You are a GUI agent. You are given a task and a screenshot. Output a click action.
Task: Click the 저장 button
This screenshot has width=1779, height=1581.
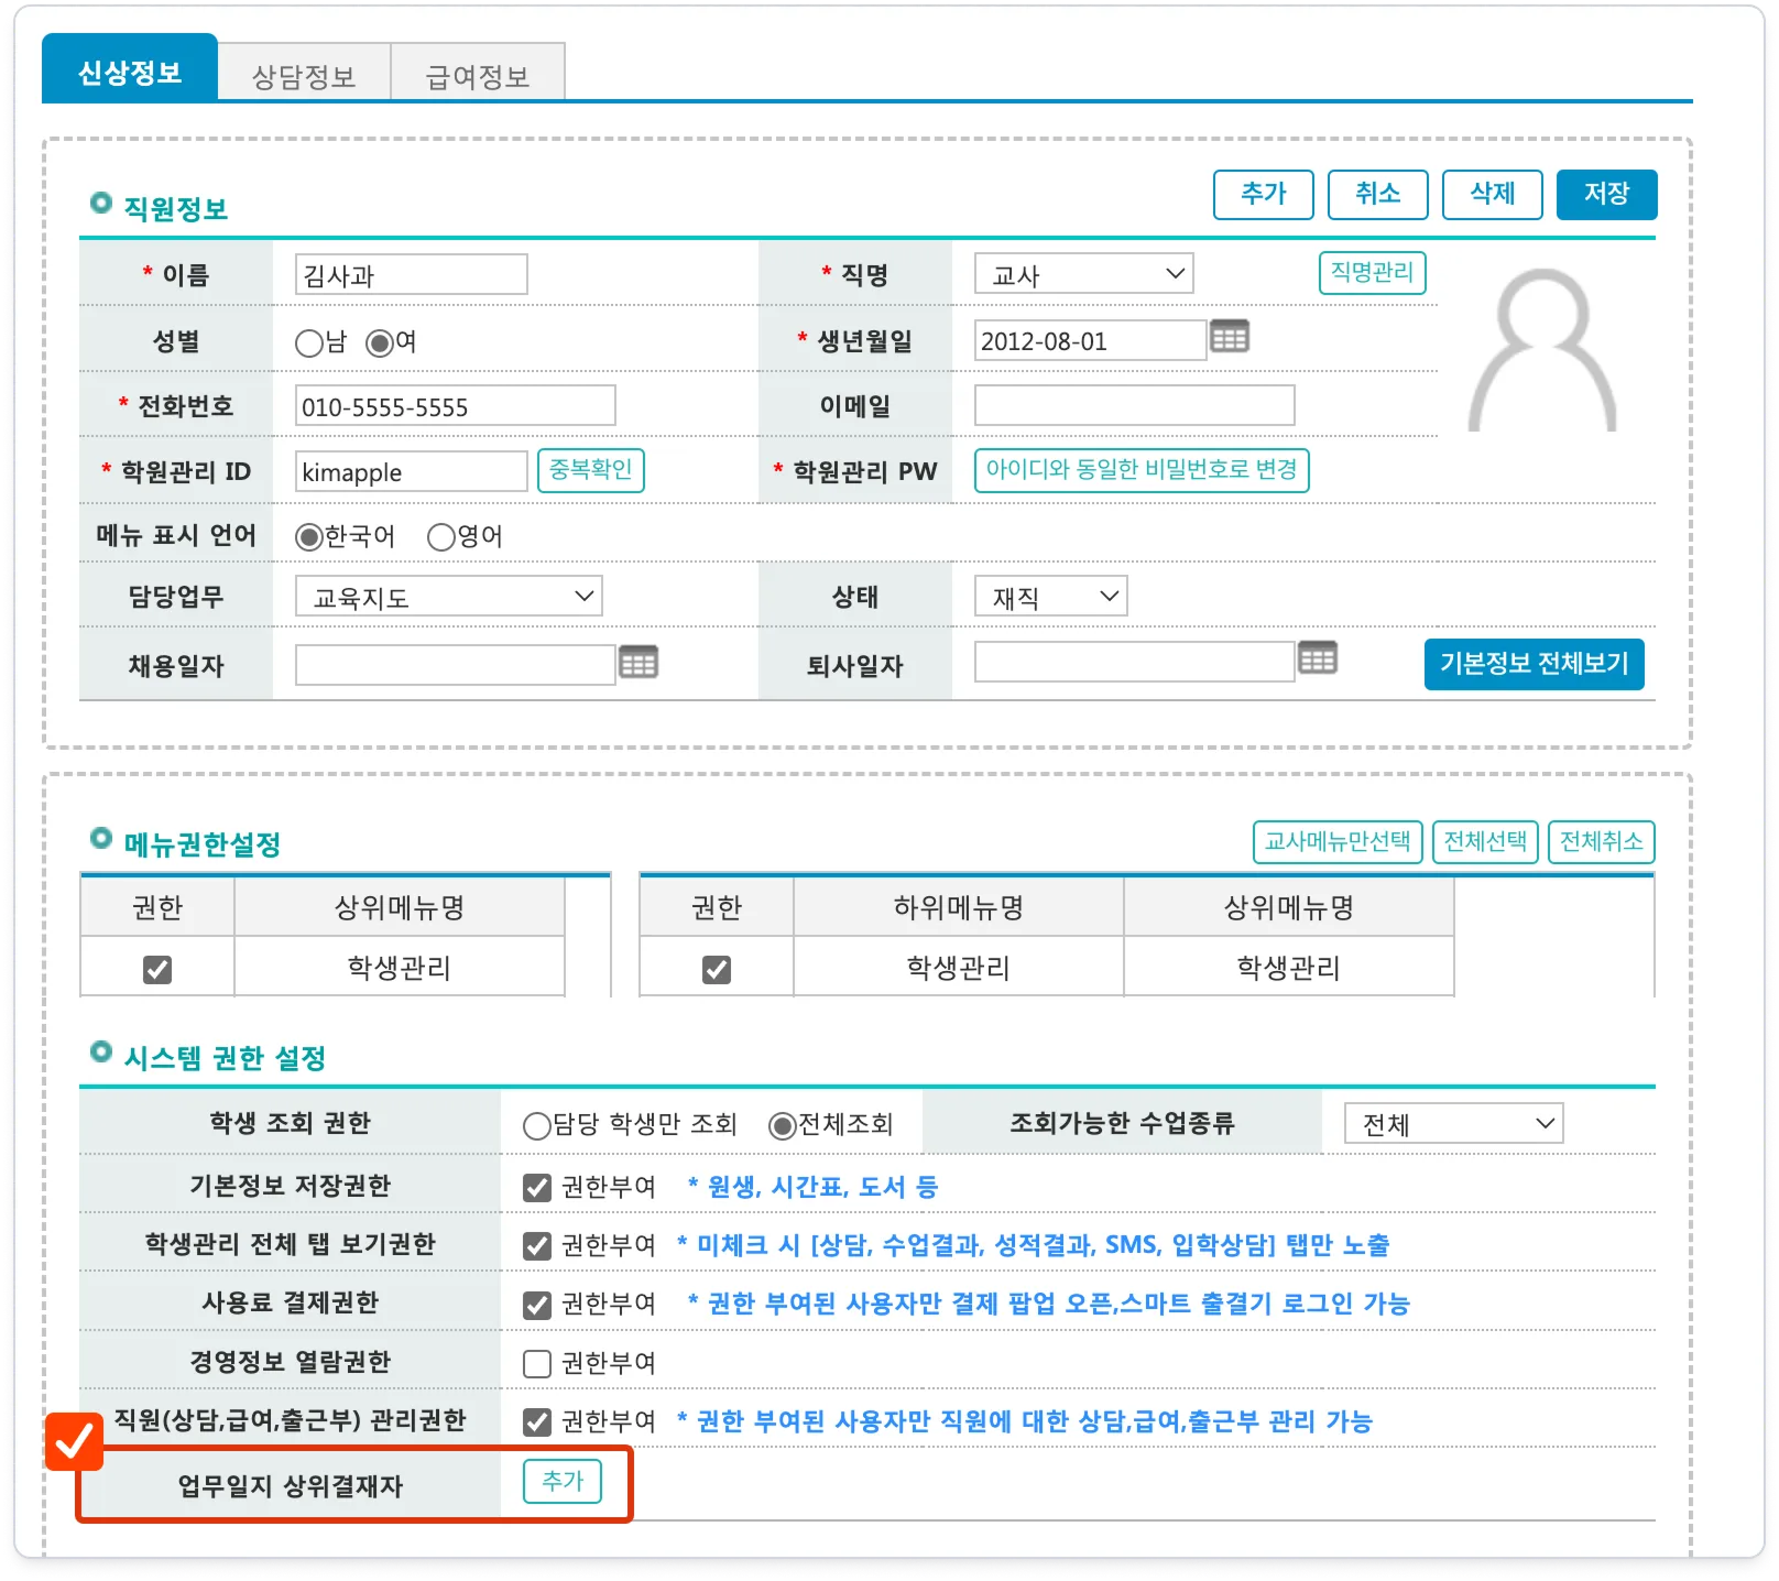pyautogui.click(x=1606, y=193)
